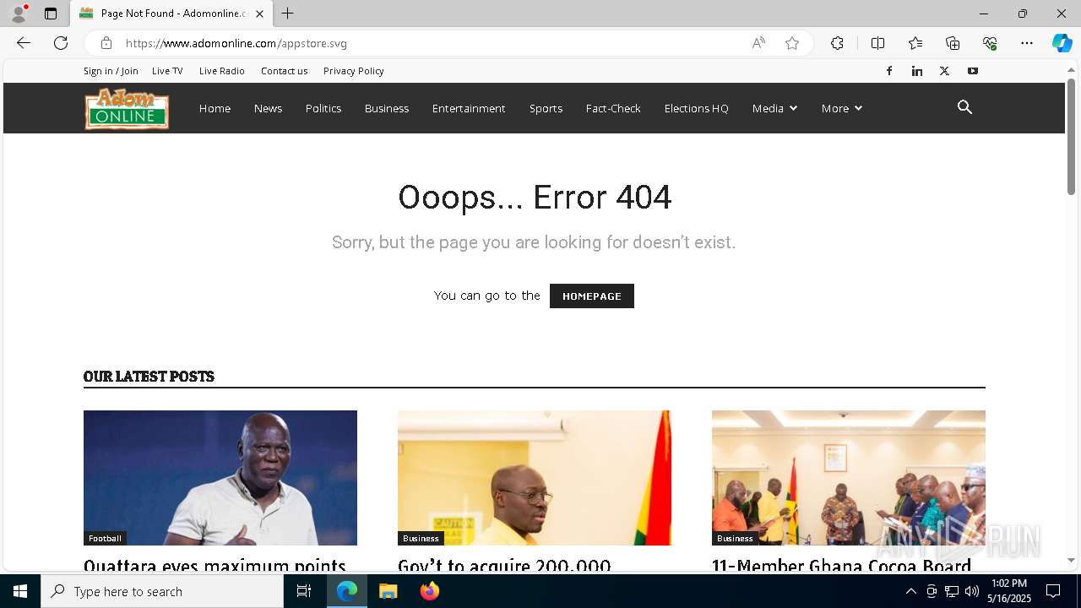1081x608 pixels.
Task: Launch Firefox from the taskbar
Action: tap(430, 591)
